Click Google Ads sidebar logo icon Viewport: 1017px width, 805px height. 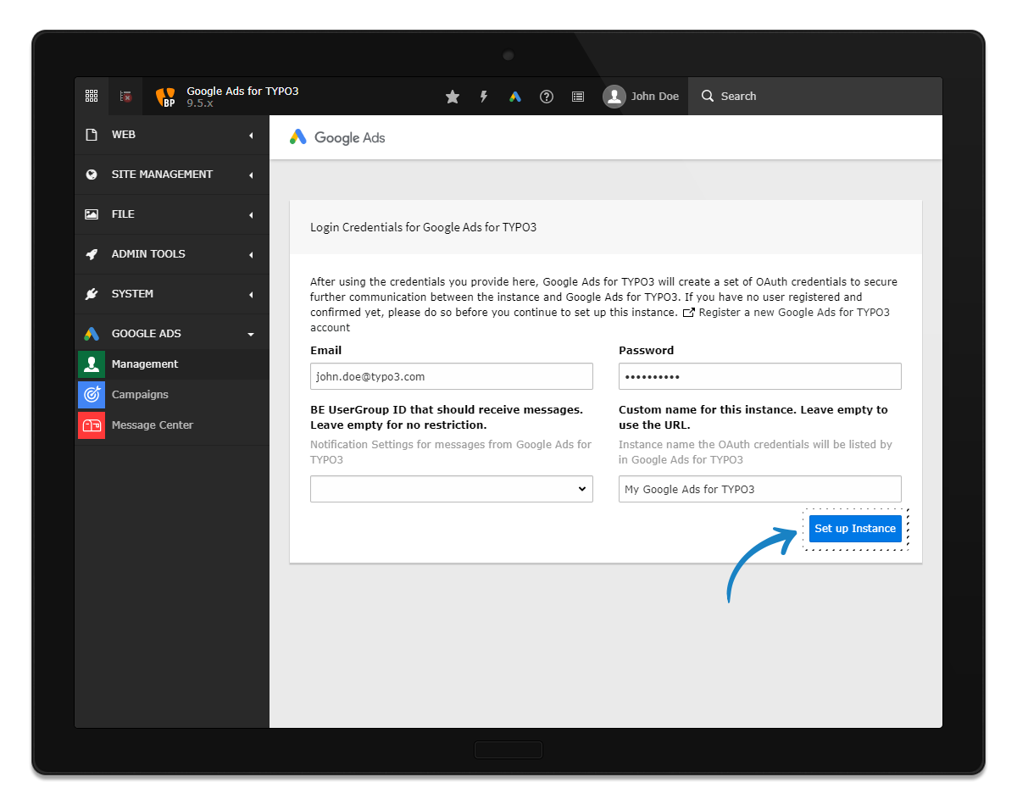[x=92, y=334]
